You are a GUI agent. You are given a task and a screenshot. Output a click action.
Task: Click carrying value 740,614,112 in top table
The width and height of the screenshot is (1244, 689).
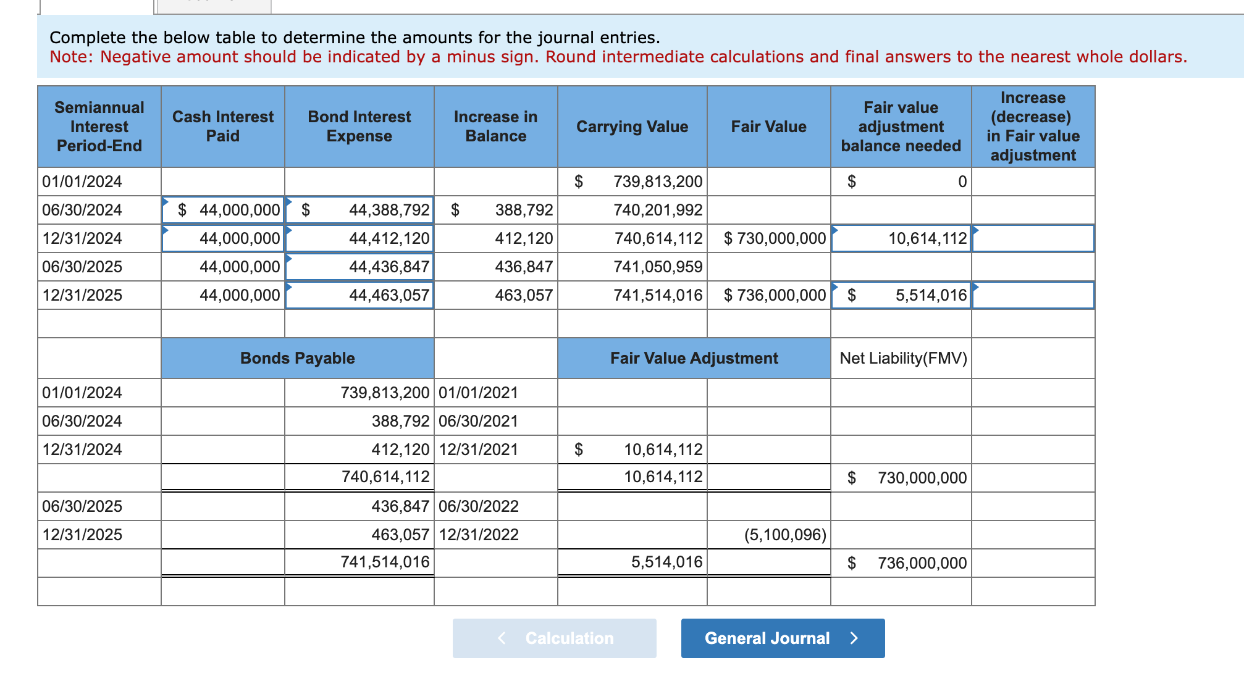(x=633, y=238)
